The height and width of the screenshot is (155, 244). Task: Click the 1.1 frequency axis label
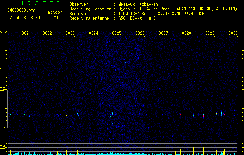tap(3, 50)
